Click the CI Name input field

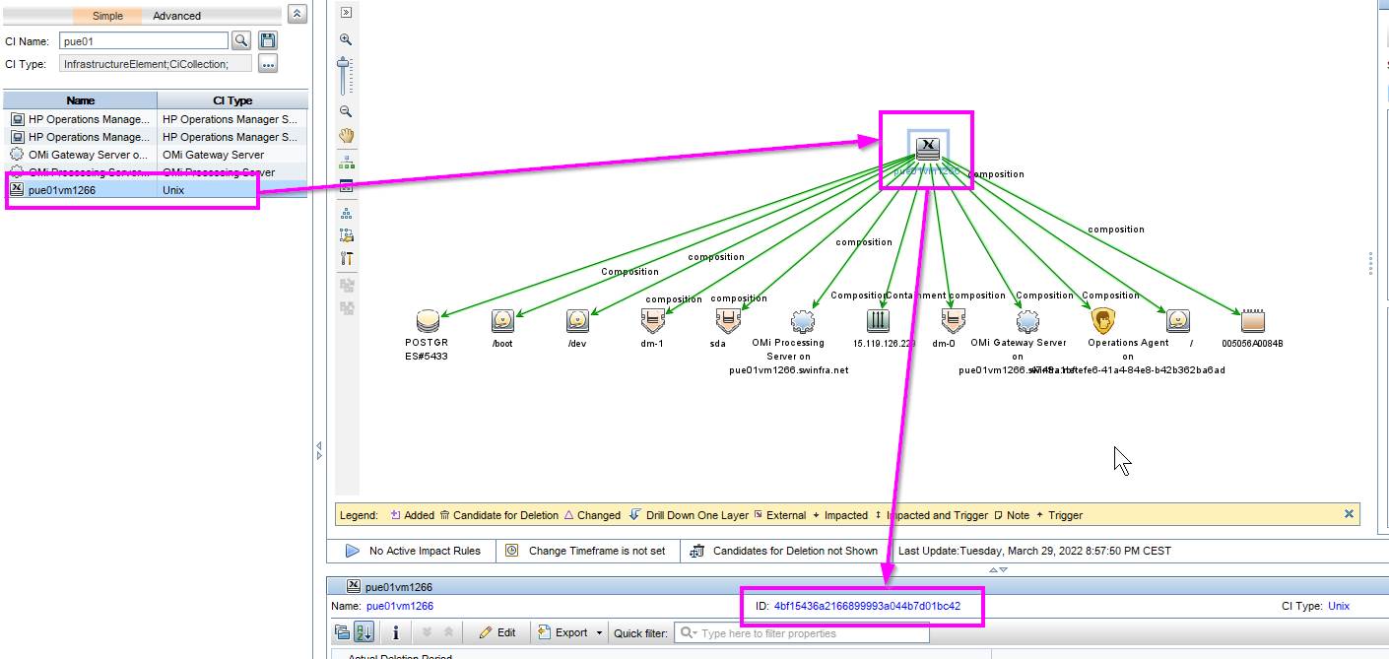click(x=144, y=40)
